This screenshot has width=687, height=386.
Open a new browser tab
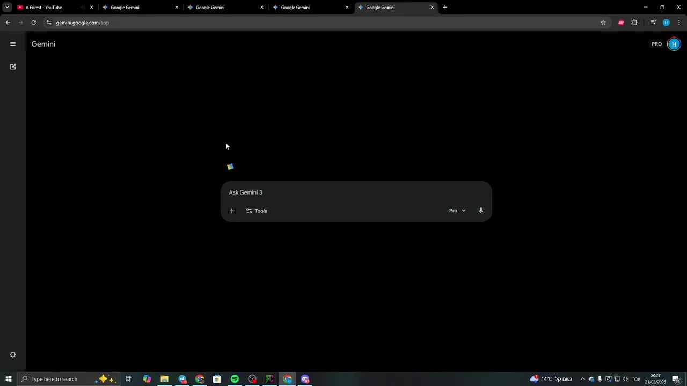(445, 8)
